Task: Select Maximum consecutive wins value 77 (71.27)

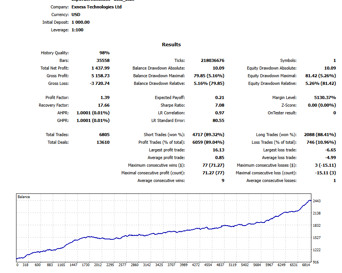Action: tap(213, 165)
